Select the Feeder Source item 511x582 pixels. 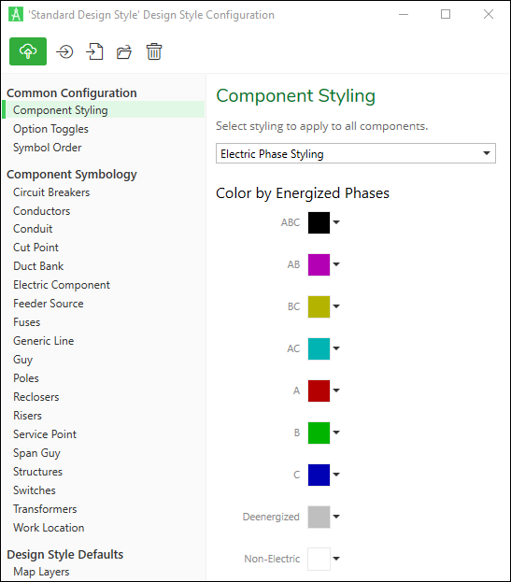[x=49, y=304]
